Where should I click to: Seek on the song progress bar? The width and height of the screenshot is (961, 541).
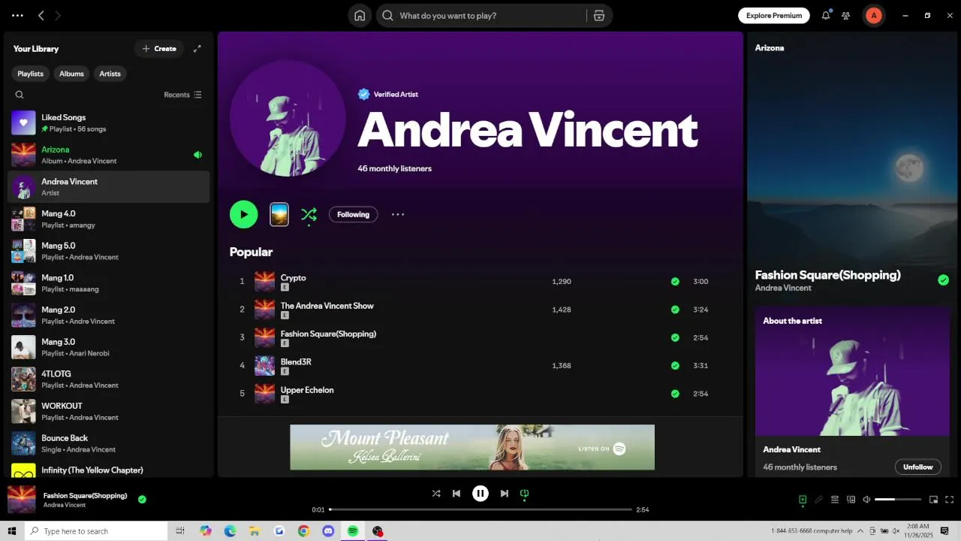(480, 509)
